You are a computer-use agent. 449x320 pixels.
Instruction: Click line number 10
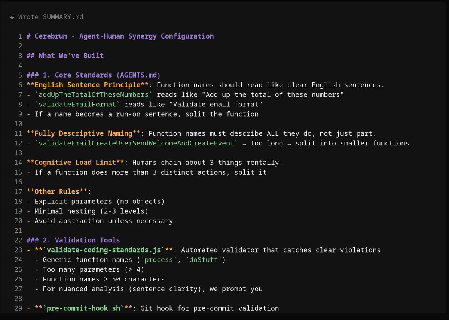pos(19,124)
